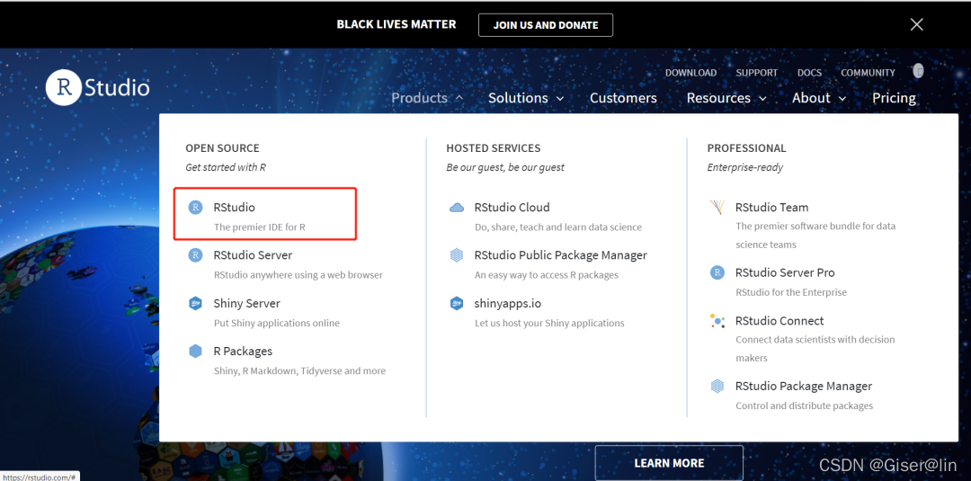This screenshot has width=971, height=481.
Task: Open the DOWNLOAD link
Action: [690, 73]
